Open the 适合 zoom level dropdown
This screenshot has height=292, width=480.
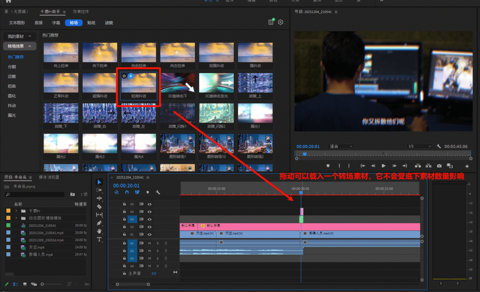coord(341,146)
